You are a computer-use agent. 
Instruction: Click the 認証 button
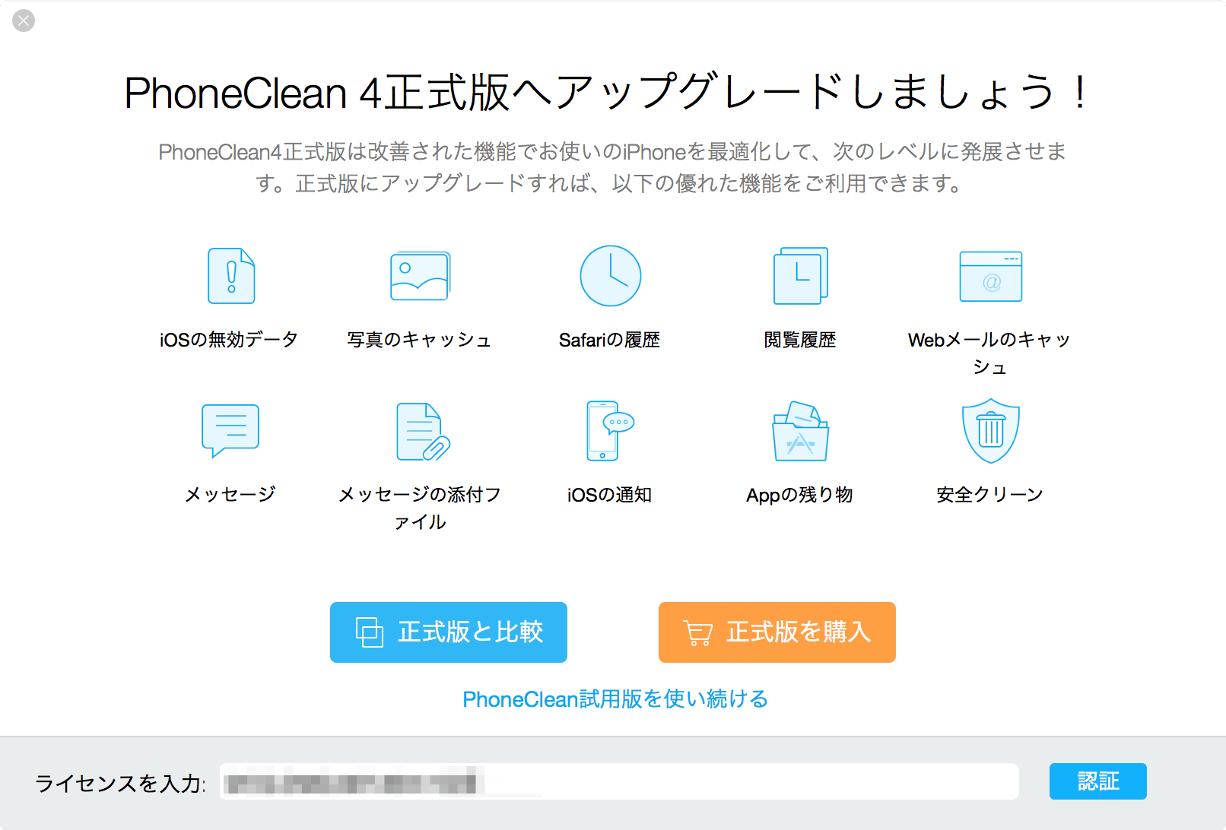[x=1098, y=781]
